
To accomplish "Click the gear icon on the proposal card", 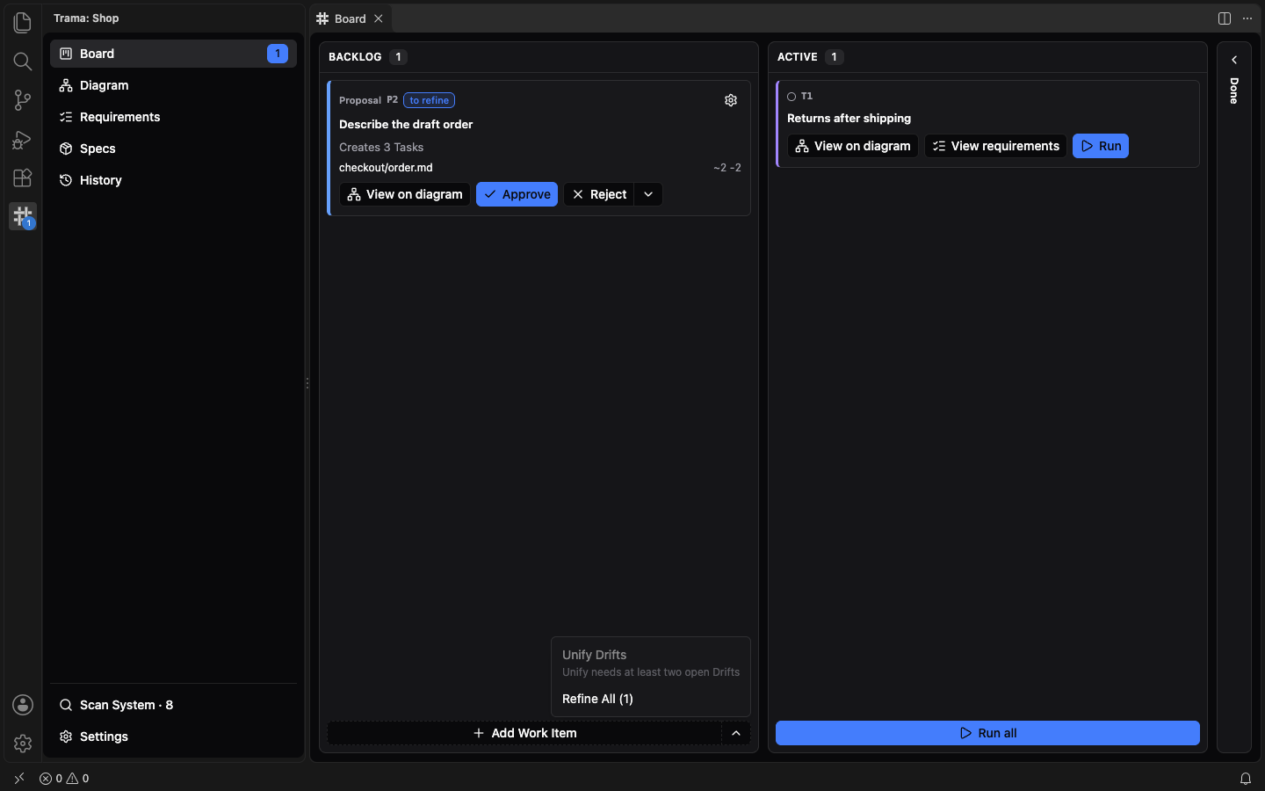I will 731,100.
